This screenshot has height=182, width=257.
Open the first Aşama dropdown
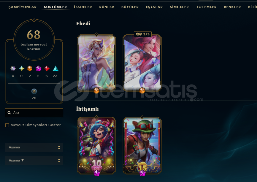tap(34, 147)
